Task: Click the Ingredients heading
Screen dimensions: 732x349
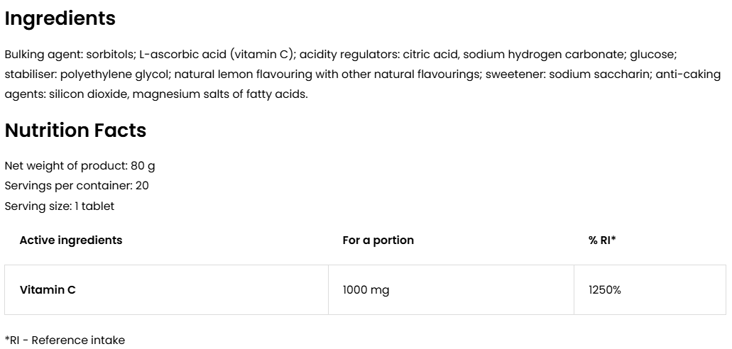Action: pos(60,19)
